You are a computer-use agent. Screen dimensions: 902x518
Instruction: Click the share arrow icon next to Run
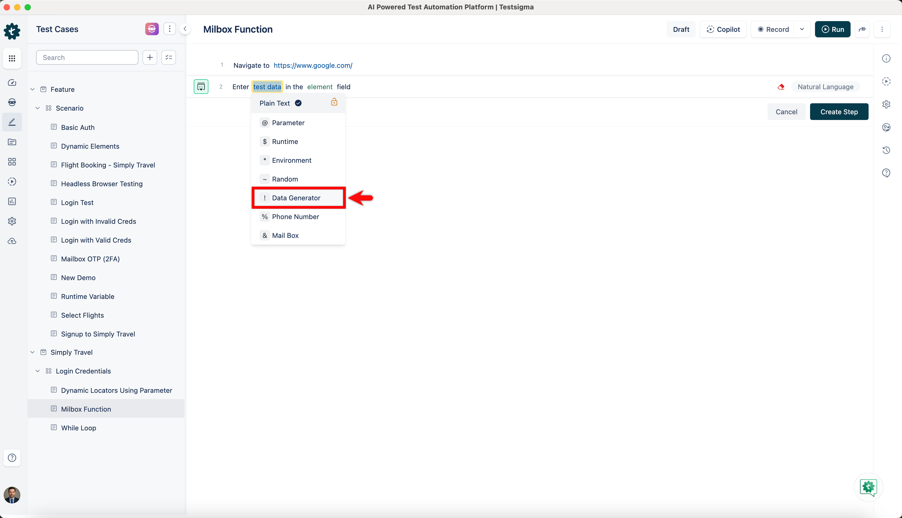(862, 29)
